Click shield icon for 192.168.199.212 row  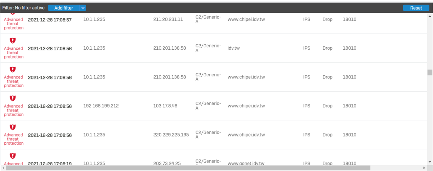coord(13,98)
